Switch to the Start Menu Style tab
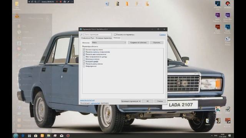This screenshot has width=246, height=138. [88, 38]
